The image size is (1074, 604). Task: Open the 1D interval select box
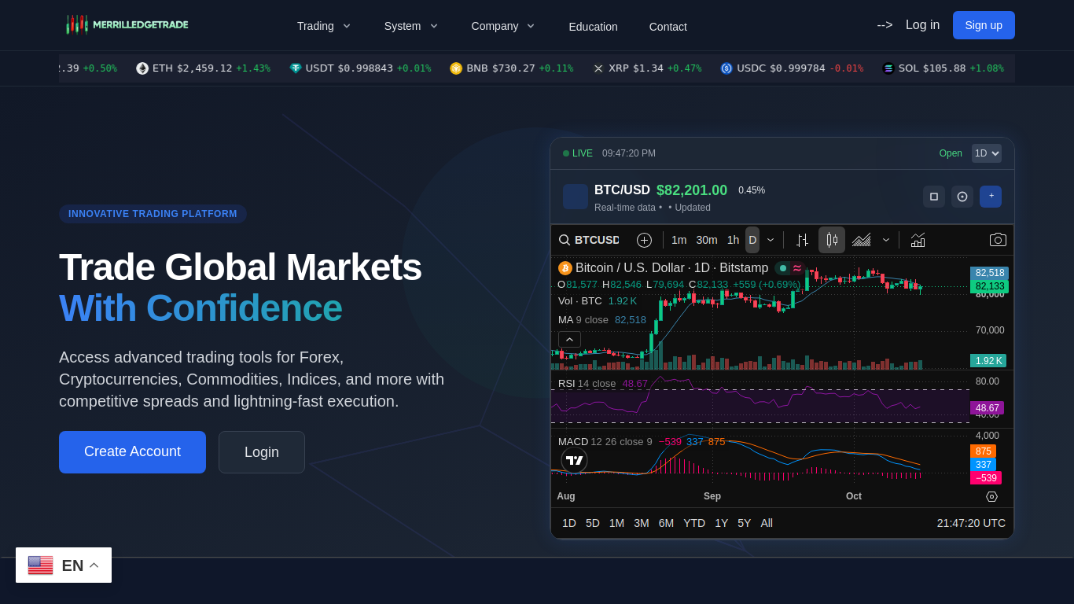pyautogui.click(x=987, y=153)
